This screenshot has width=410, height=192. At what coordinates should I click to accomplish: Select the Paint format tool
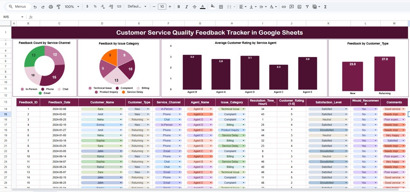click(59, 6)
